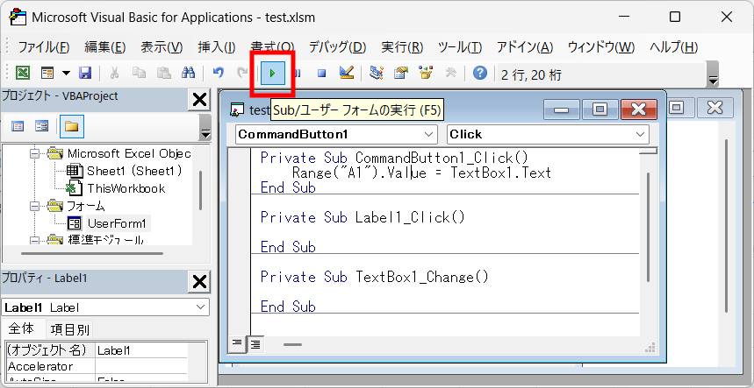Click the Range("A1").Value code line
Viewport: 754px width, 388px height.
click(x=421, y=173)
